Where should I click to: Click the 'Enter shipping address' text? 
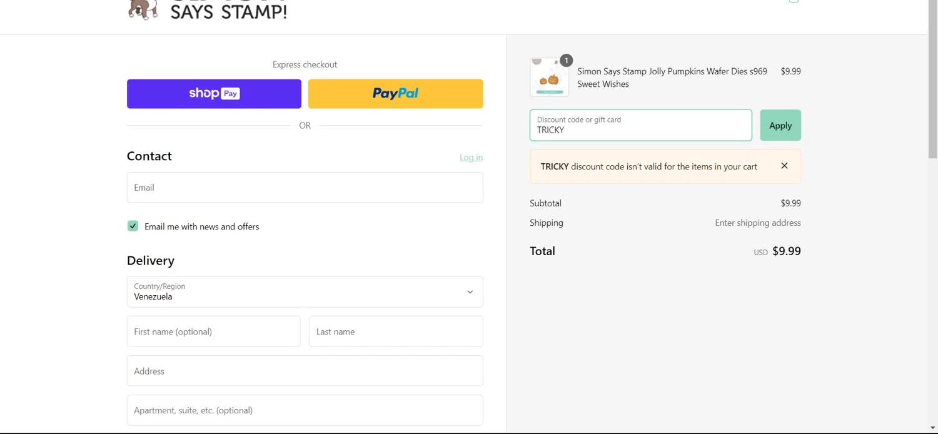pos(758,223)
